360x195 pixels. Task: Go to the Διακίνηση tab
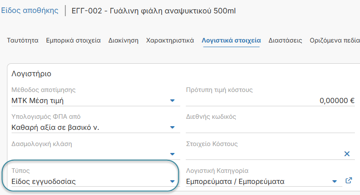tap(123, 40)
